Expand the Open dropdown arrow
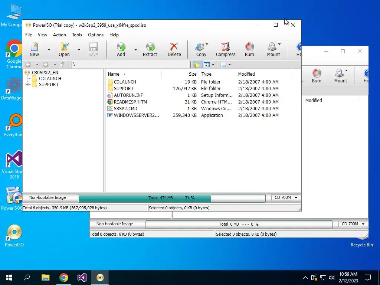Viewport: 380px width, 285px height. (x=79, y=50)
